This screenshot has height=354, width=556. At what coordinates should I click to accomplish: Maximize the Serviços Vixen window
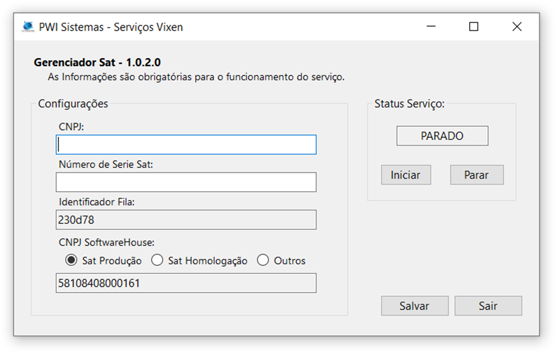click(x=473, y=27)
